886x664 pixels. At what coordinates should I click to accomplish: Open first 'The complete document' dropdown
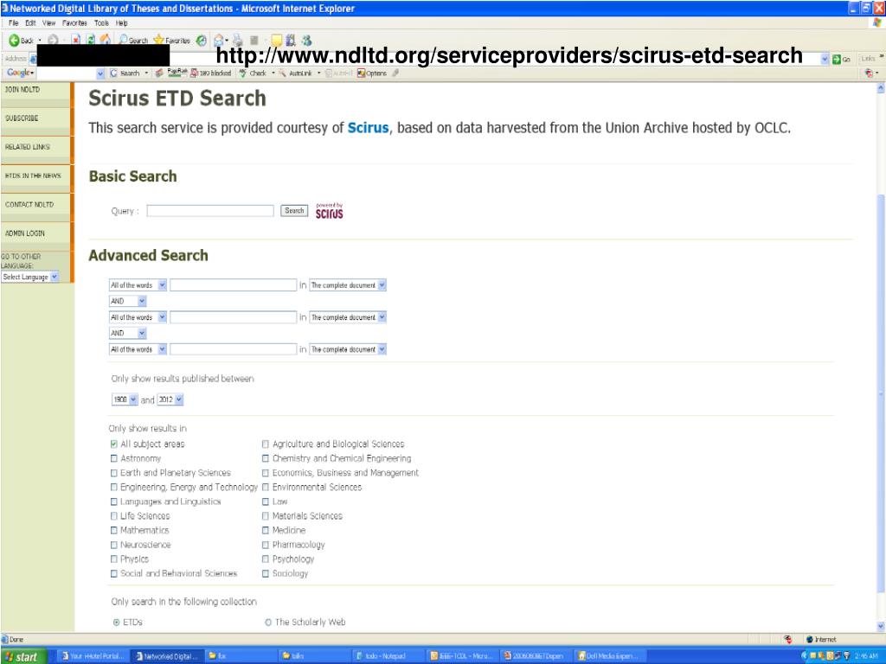tap(348, 285)
